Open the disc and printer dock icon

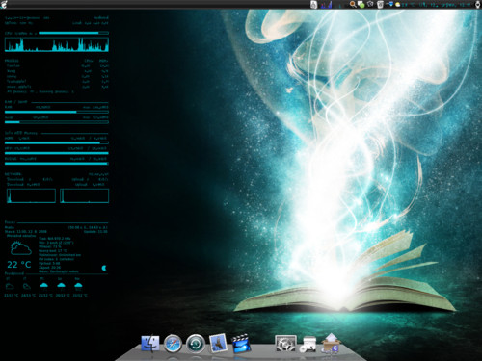pos(308,345)
